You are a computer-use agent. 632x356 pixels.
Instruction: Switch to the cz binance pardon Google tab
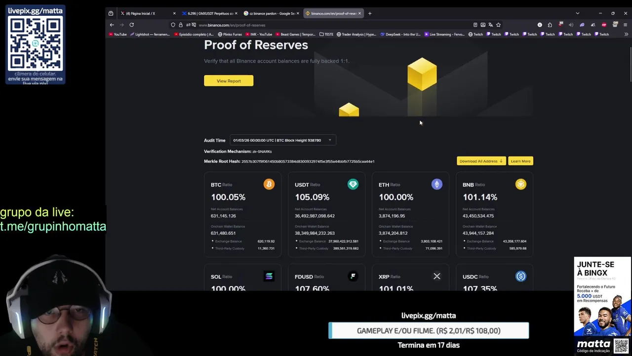(271, 13)
